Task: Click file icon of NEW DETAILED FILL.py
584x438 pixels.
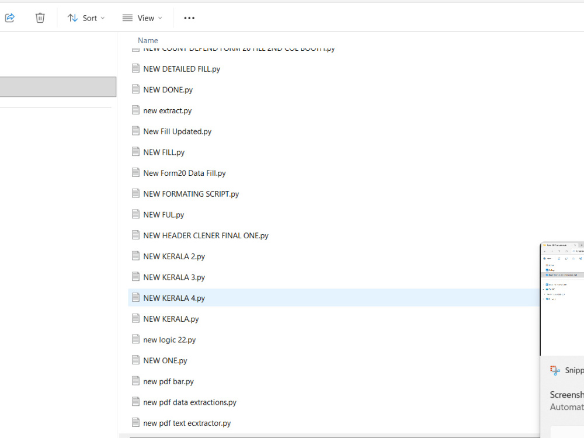Action: coord(135,68)
